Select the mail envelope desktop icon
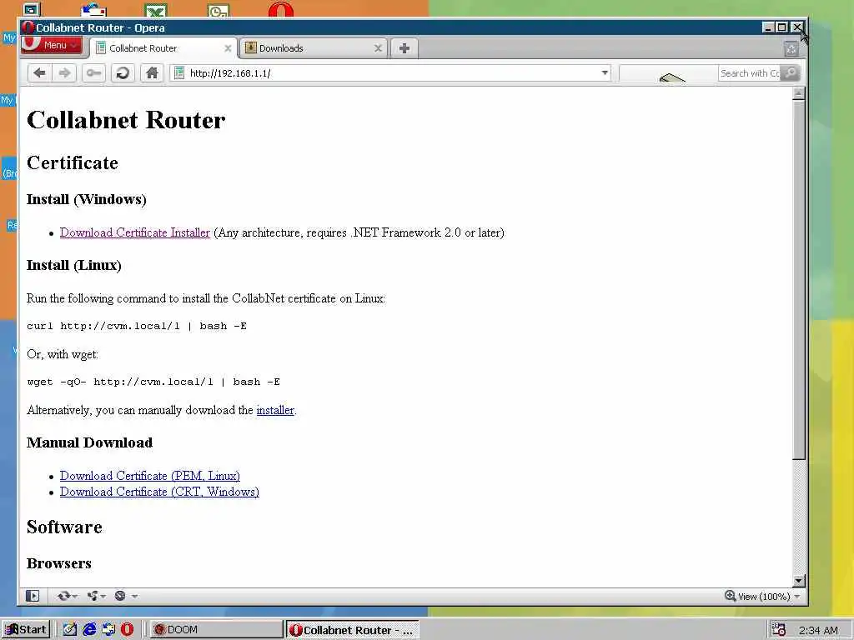The height and width of the screenshot is (640, 854). [93, 10]
